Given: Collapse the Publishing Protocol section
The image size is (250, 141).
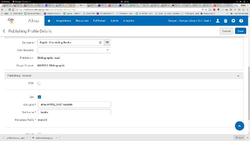Looking at the screenshot, I should (x=238, y=76).
